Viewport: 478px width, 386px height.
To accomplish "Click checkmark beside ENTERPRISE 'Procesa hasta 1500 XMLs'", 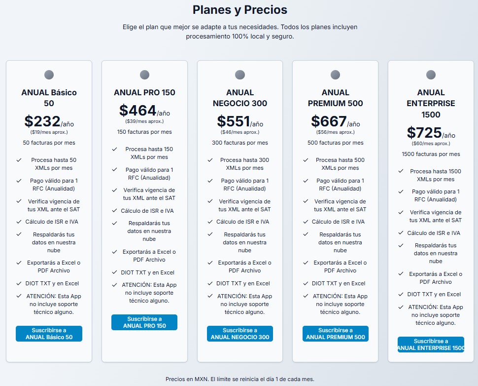I will pyautogui.click(x=401, y=171).
